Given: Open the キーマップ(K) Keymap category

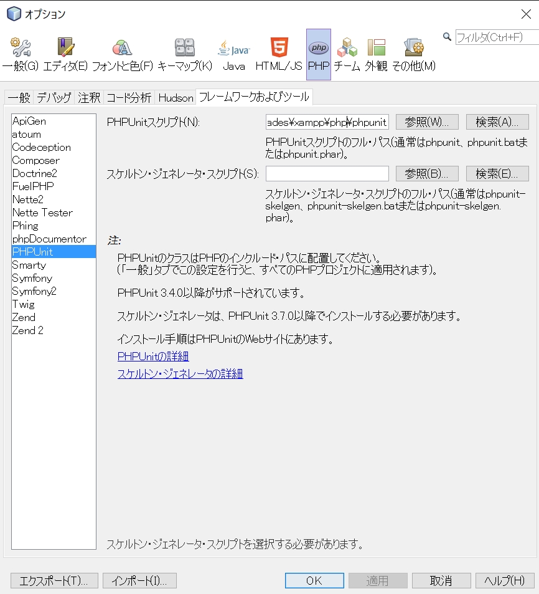Looking at the screenshot, I should (185, 55).
